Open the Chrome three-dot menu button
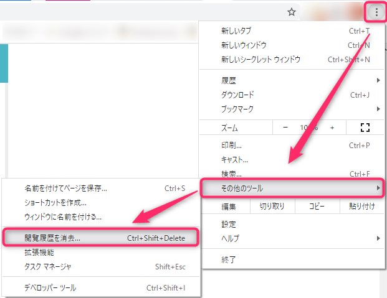The height and width of the screenshot is (298, 387). click(376, 12)
